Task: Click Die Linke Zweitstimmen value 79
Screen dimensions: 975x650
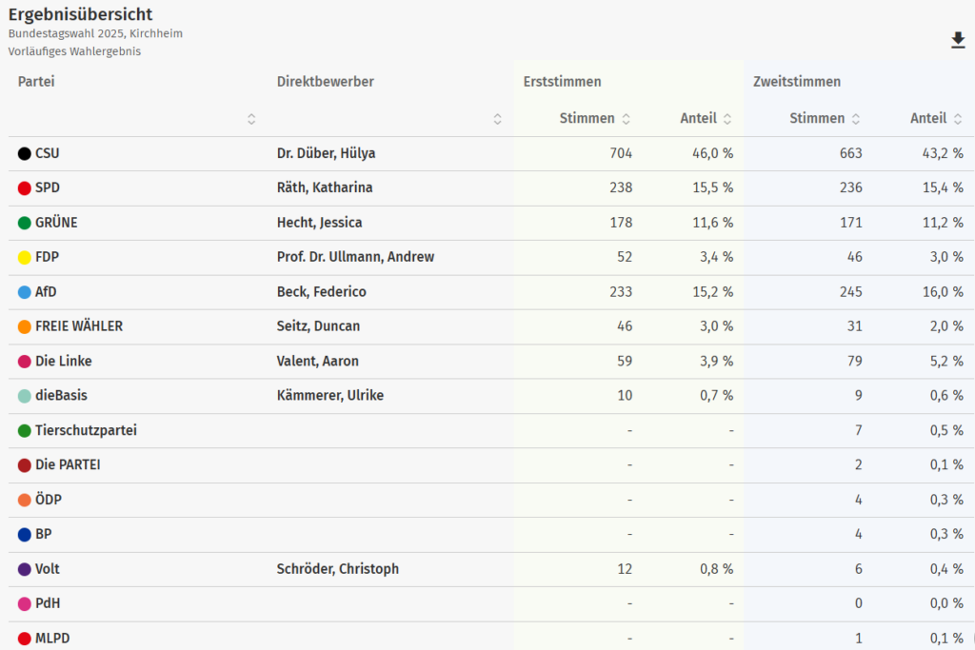Action: tap(854, 361)
